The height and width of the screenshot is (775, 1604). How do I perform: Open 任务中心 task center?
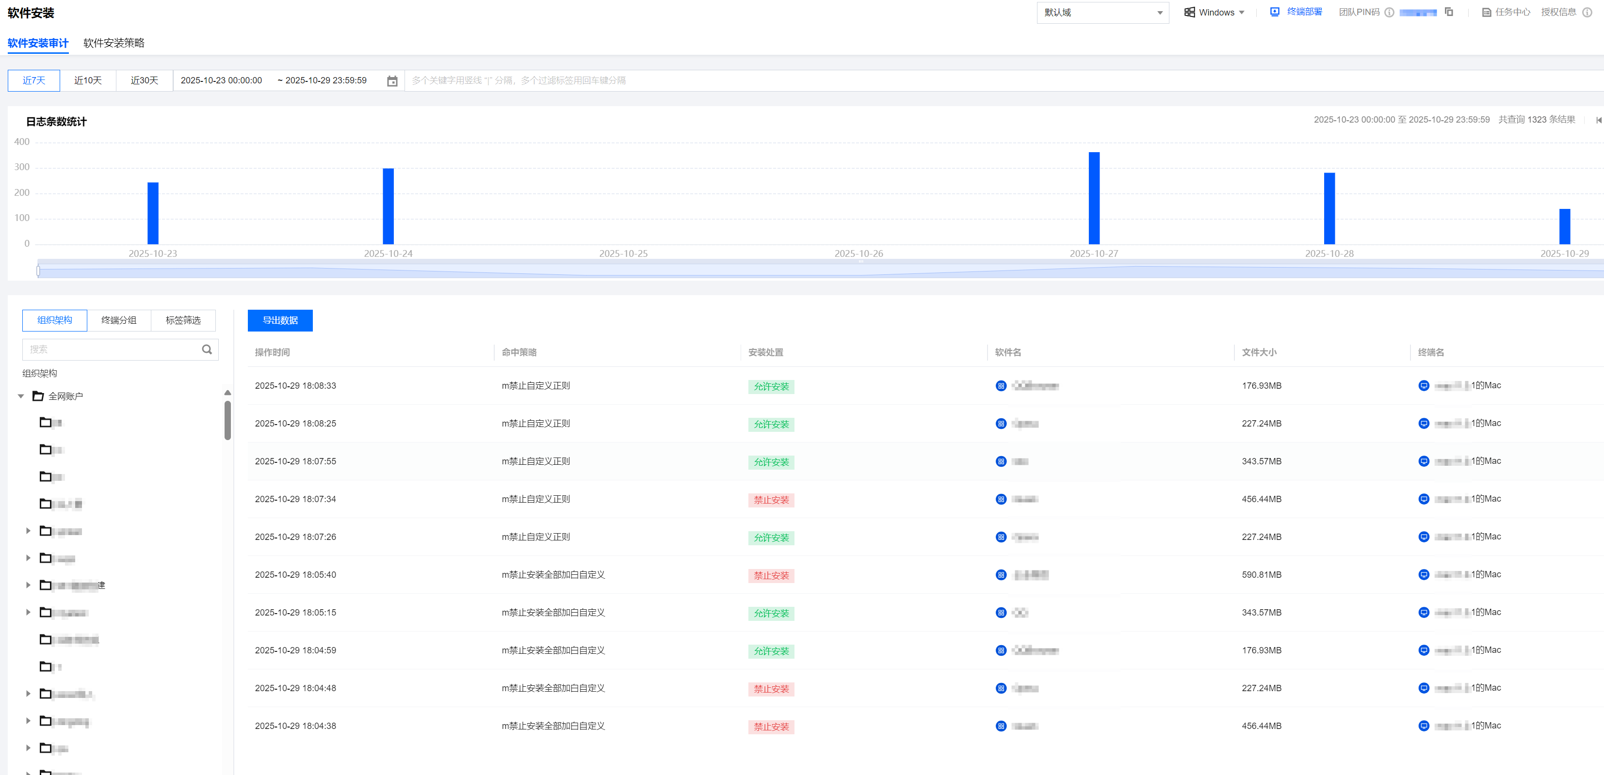1506,13
